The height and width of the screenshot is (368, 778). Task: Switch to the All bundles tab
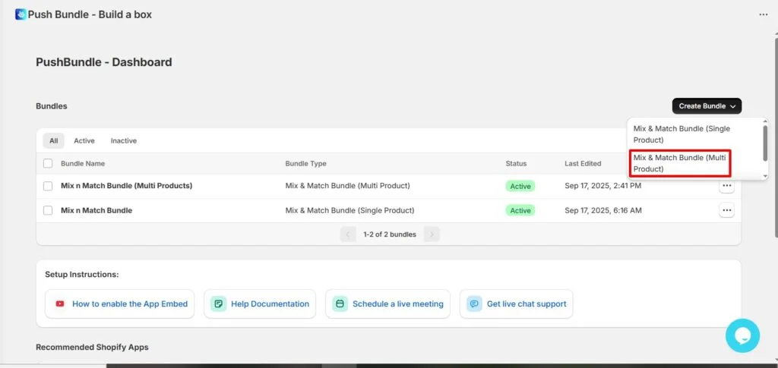pos(54,140)
